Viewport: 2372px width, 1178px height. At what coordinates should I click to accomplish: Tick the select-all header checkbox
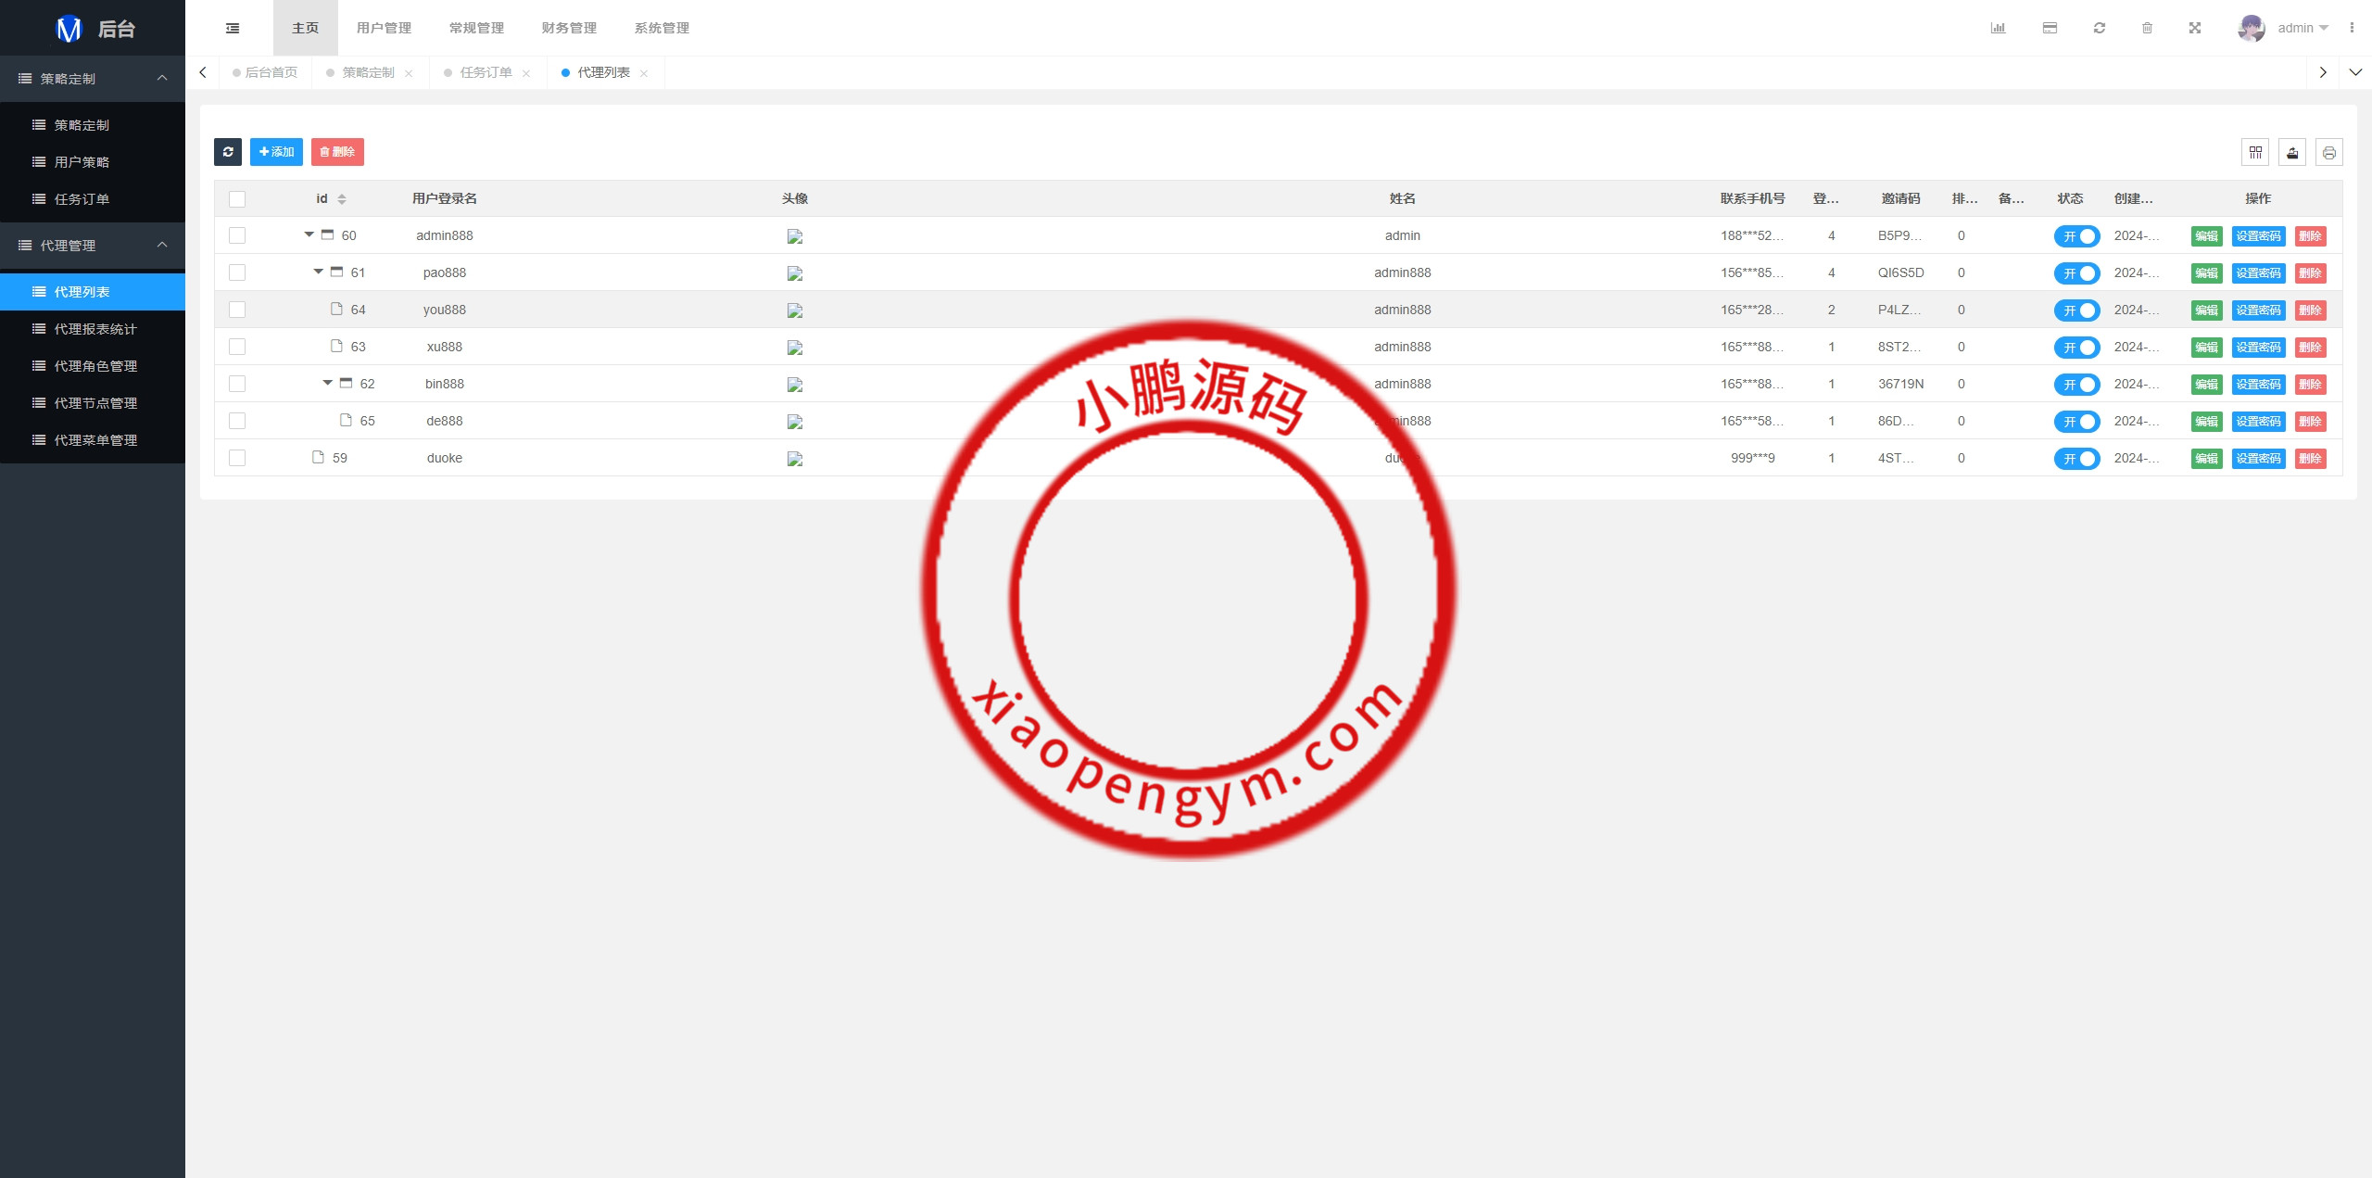(237, 199)
